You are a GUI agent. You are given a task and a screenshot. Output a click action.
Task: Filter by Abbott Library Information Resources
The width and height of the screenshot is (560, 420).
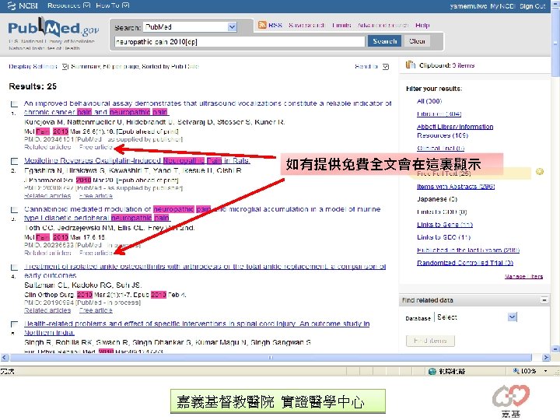pyautogui.click(x=455, y=131)
